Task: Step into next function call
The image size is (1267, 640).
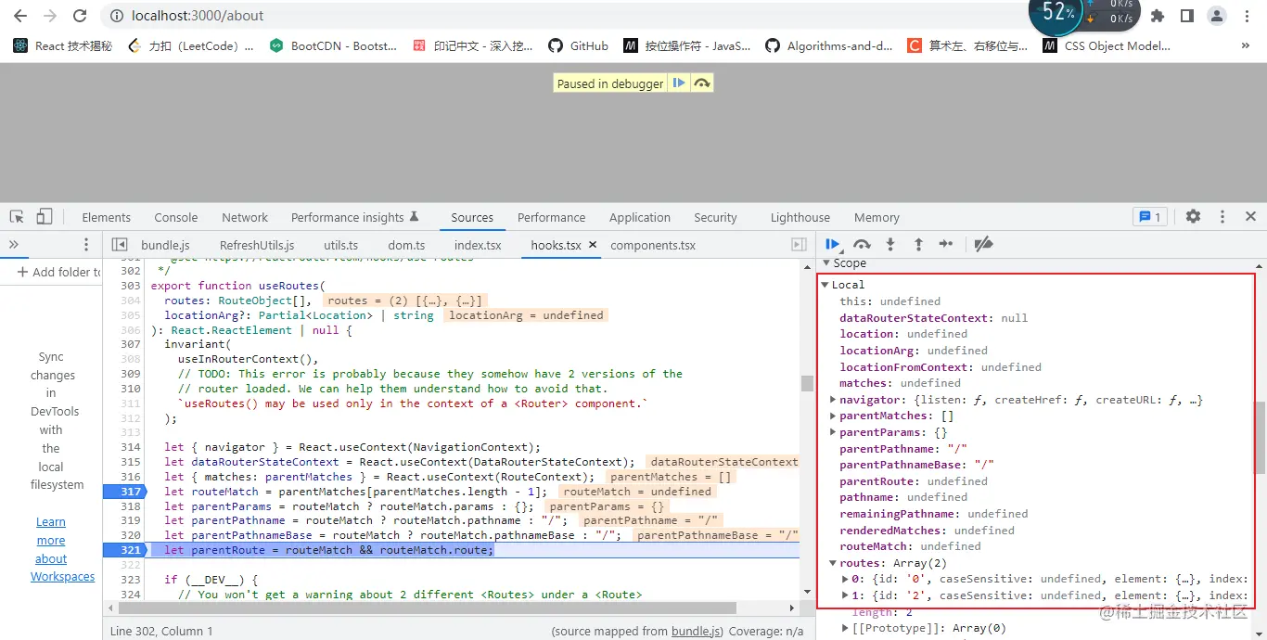Action: point(890,244)
